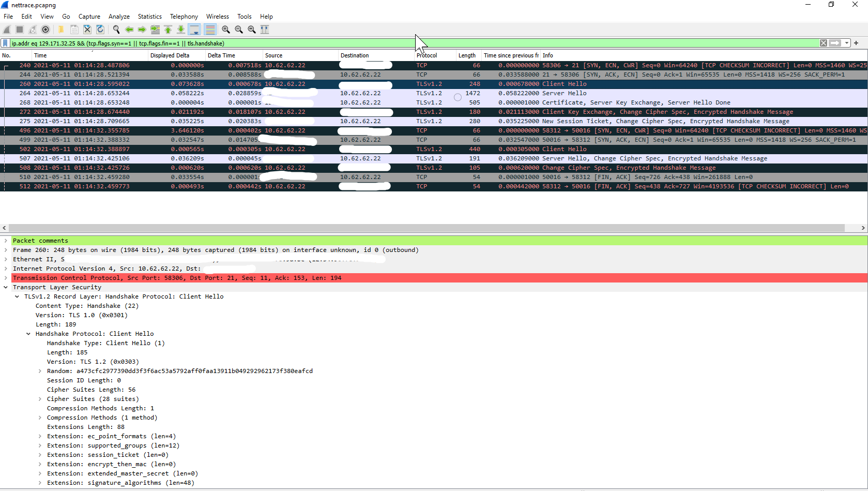
Task: Open the Statistics menu
Action: (x=149, y=16)
